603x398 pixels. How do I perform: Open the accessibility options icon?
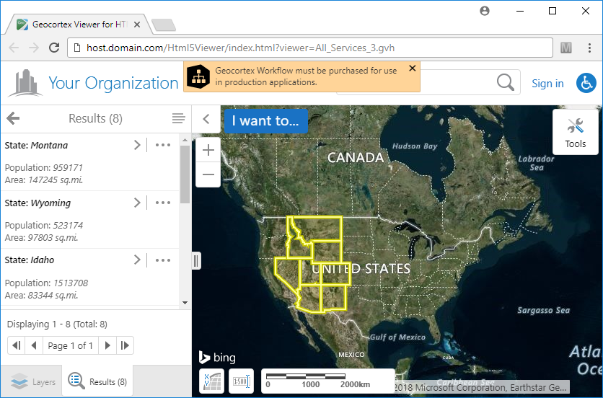586,83
